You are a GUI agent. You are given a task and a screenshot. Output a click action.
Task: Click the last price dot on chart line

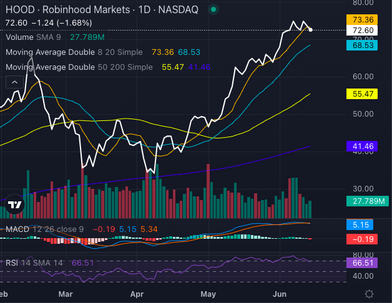(x=310, y=30)
